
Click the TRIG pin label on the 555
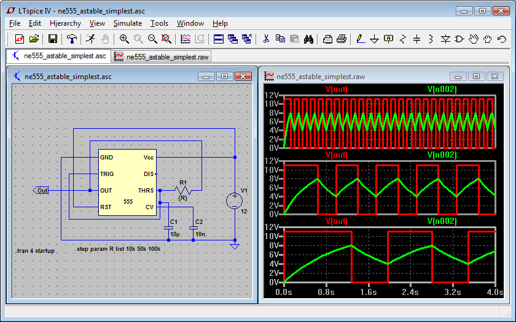[107, 174]
